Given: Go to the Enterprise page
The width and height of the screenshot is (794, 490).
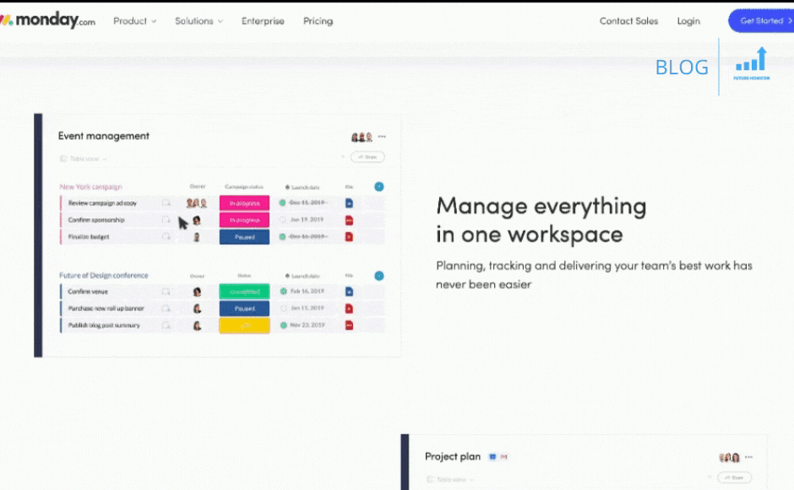Looking at the screenshot, I should [x=263, y=21].
